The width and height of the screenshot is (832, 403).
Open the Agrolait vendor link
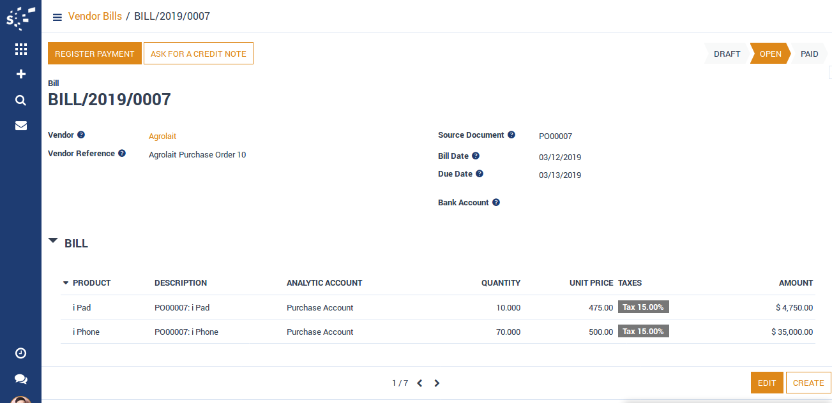pyautogui.click(x=162, y=136)
